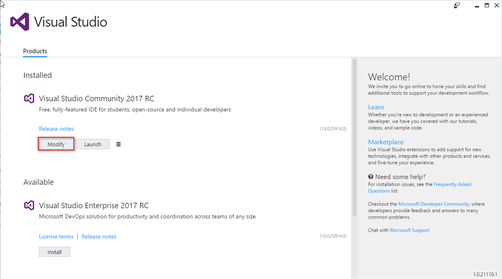The image size is (502, 279).
Task: Click the help question mark icon
Action: (x=371, y=177)
